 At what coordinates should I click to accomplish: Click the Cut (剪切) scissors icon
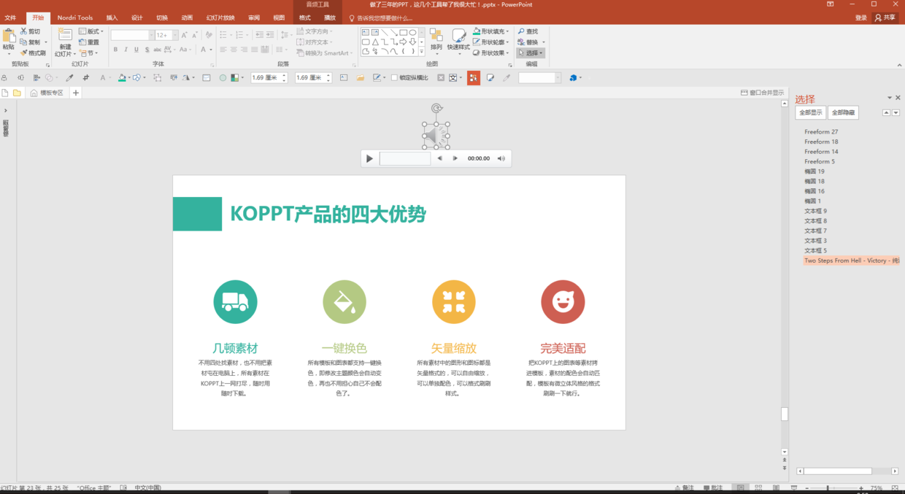click(x=24, y=31)
